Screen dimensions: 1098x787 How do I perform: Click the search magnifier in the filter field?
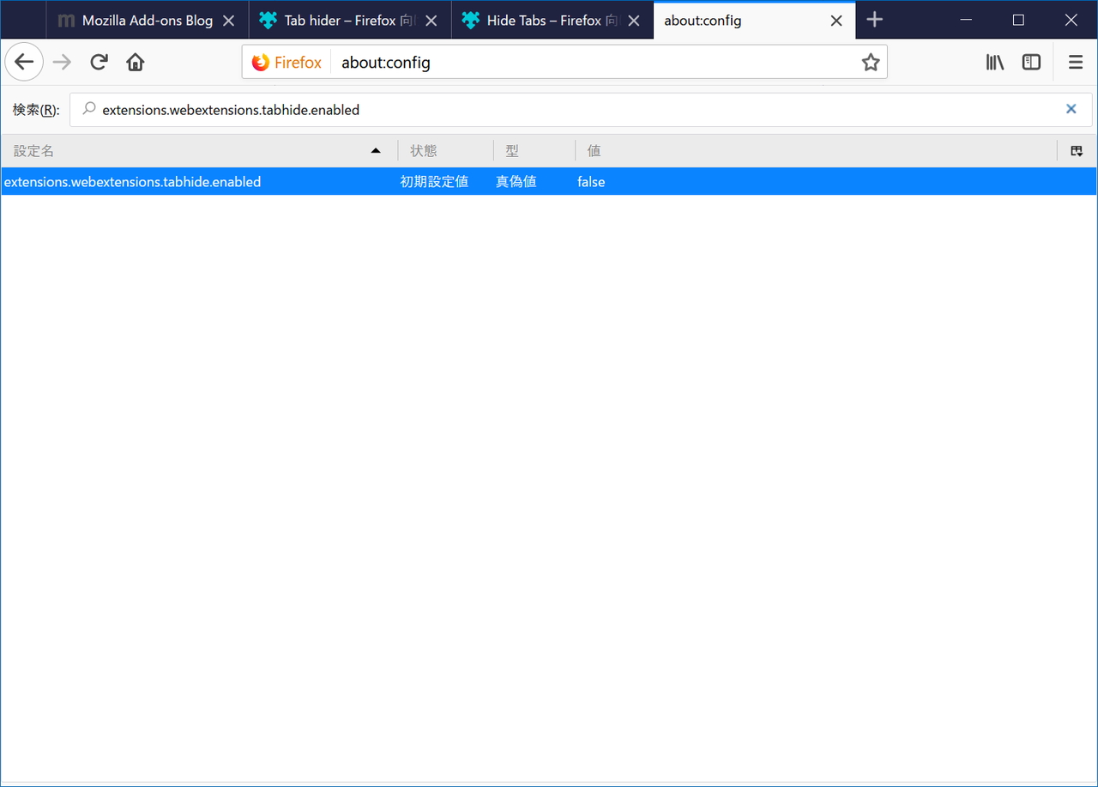[88, 109]
